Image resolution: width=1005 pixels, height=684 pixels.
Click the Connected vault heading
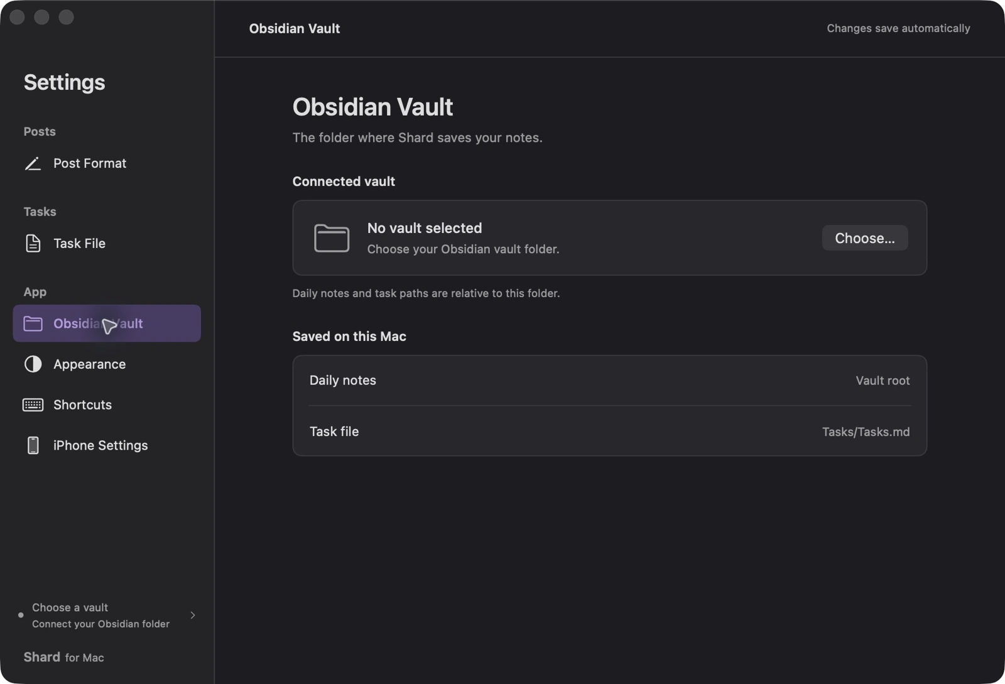click(344, 182)
